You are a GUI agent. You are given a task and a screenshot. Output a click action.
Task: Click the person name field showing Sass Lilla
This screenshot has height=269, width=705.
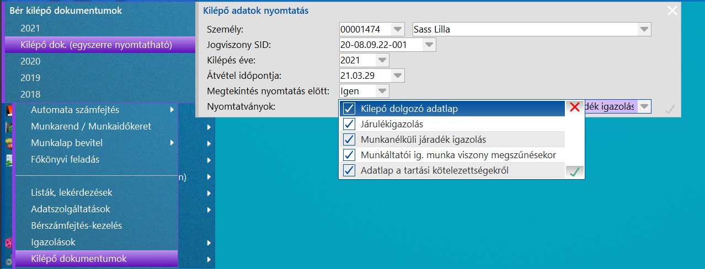(x=524, y=30)
